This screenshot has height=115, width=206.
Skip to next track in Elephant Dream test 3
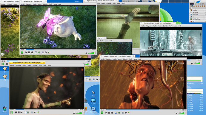(x=21, y=112)
